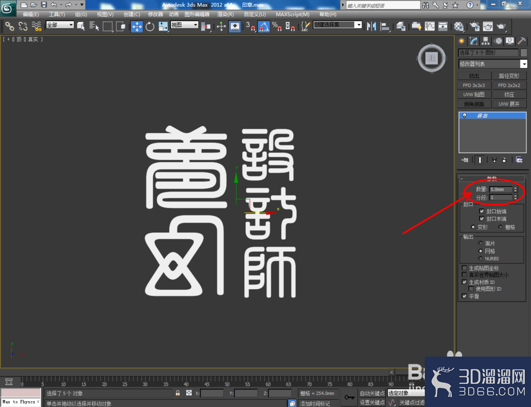Open the quick access toolbar dropdown arrow
The height and width of the screenshot is (407, 531).
[x=82, y=5]
